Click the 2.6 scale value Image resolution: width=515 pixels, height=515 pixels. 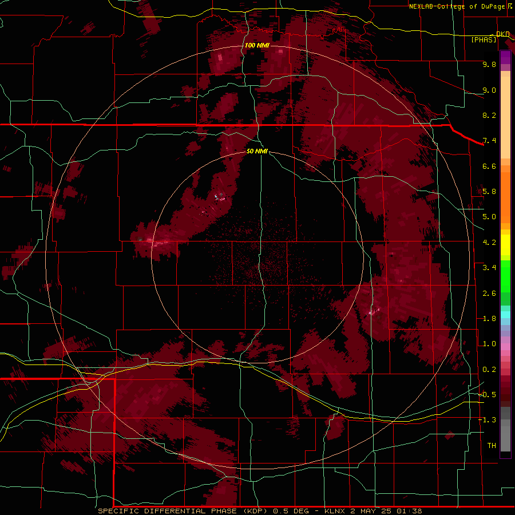(489, 294)
